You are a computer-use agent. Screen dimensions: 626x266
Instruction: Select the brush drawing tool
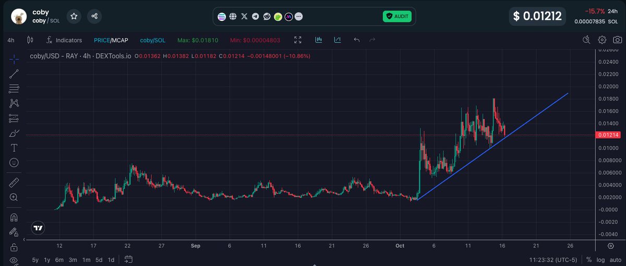(x=14, y=134)
